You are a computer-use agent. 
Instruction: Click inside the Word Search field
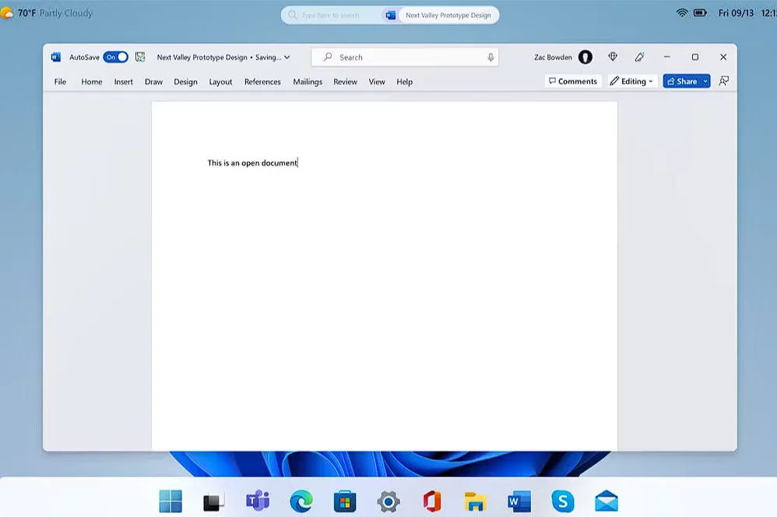[x=405, y=57]
